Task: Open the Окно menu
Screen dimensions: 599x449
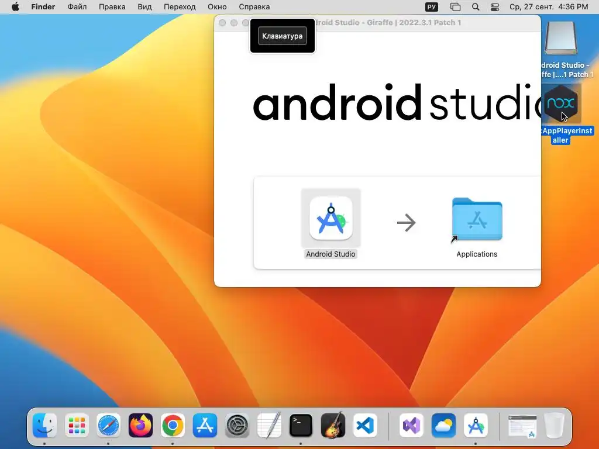Action: click(x=217, y=7)
